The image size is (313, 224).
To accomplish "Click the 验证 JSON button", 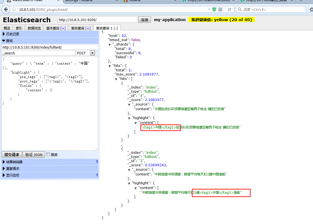I will 34,155.
